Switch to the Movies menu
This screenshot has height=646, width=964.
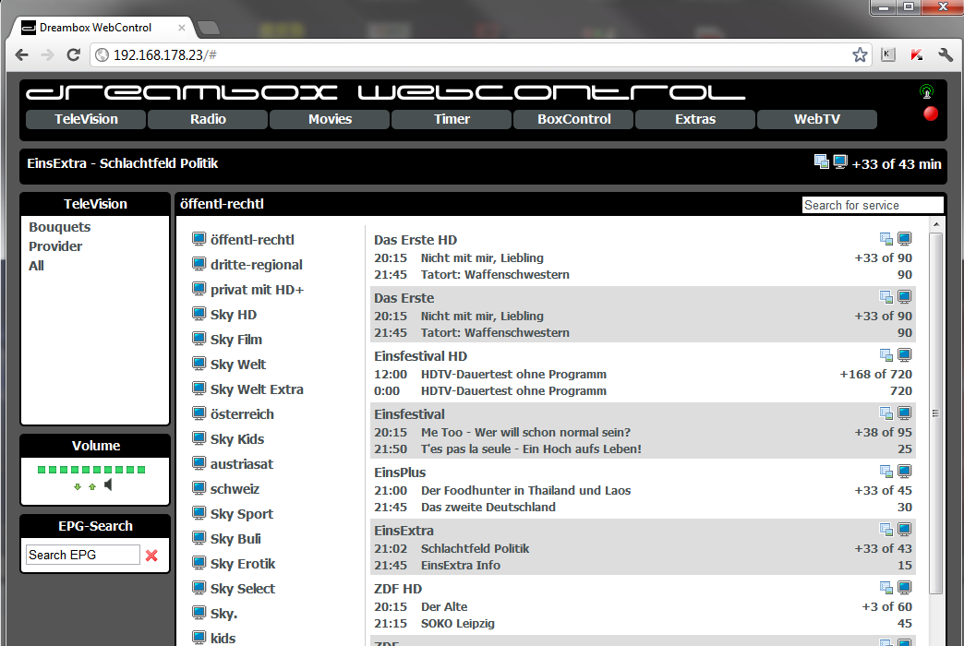point(330,119)
